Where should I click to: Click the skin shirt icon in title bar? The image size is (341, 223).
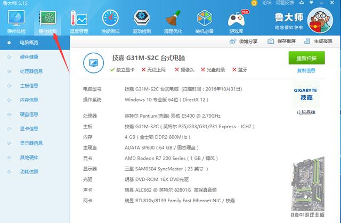(x=302, y=3)
